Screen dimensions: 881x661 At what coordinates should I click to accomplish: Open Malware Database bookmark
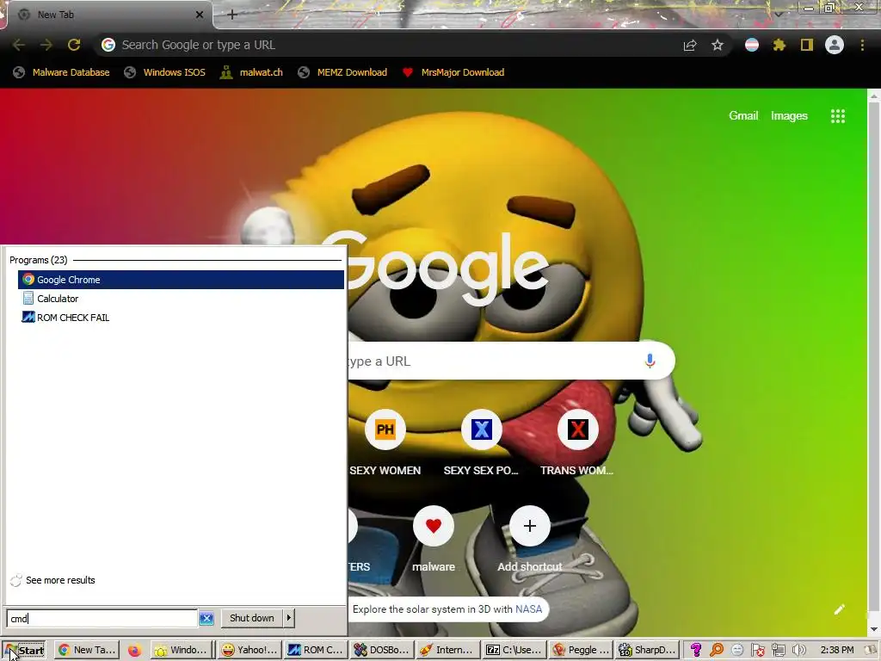(x=61, y=72)
